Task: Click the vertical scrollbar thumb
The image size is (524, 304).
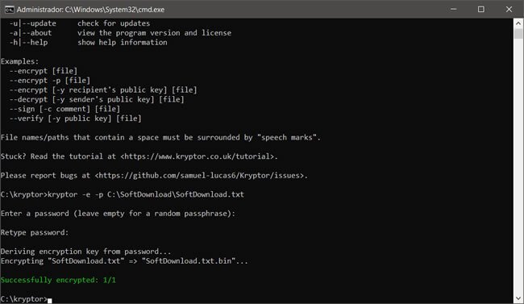Action: (518, 34)
